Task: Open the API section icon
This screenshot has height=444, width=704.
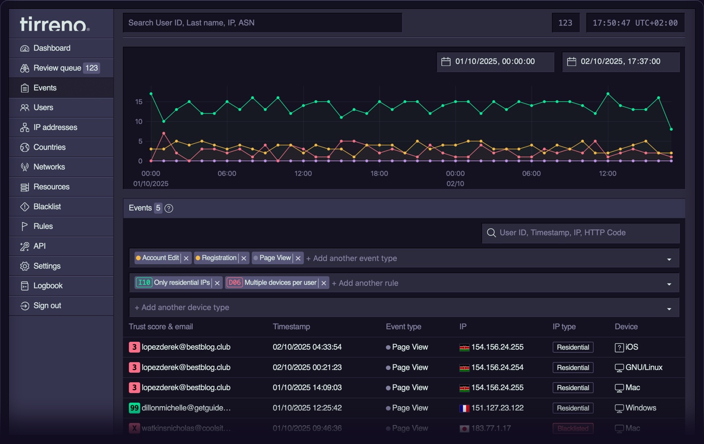Action: [25, 246]
